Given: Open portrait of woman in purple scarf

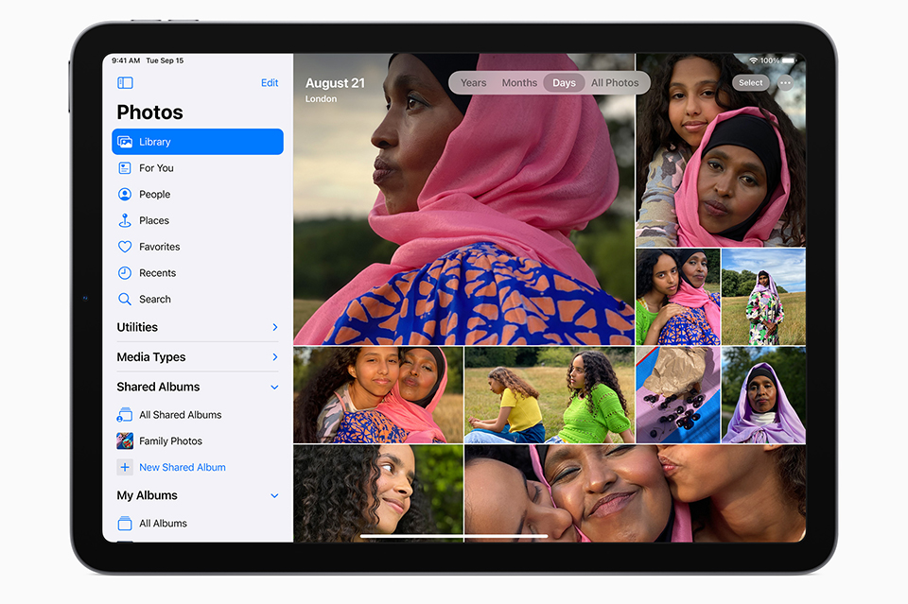Looking at the screenshot, I should tap(764, 395).
